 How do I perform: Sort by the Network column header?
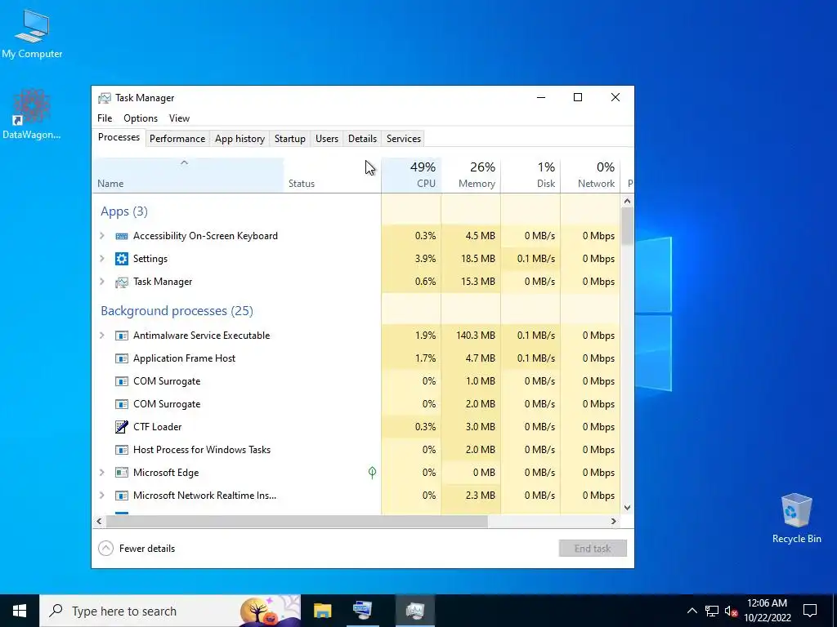[590, 176]
